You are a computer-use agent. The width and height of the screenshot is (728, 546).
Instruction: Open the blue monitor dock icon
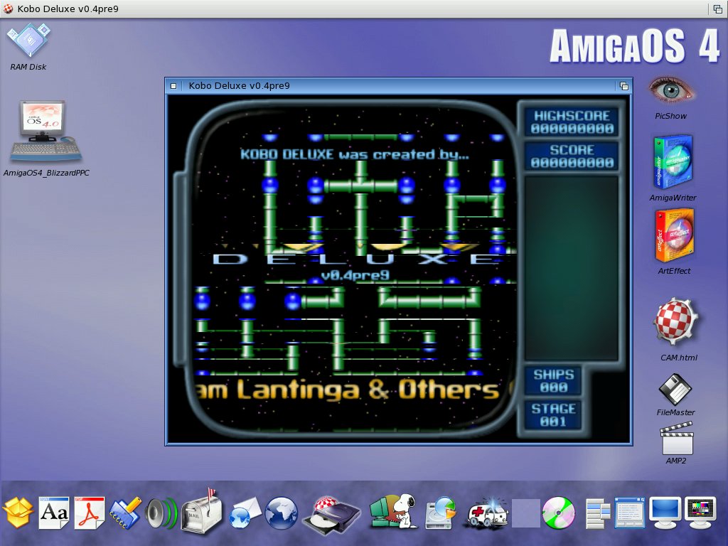tap(665, 513)
